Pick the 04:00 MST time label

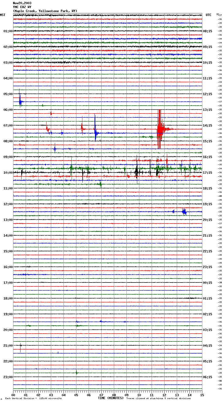pyautogui.click(x=8, y=78)
